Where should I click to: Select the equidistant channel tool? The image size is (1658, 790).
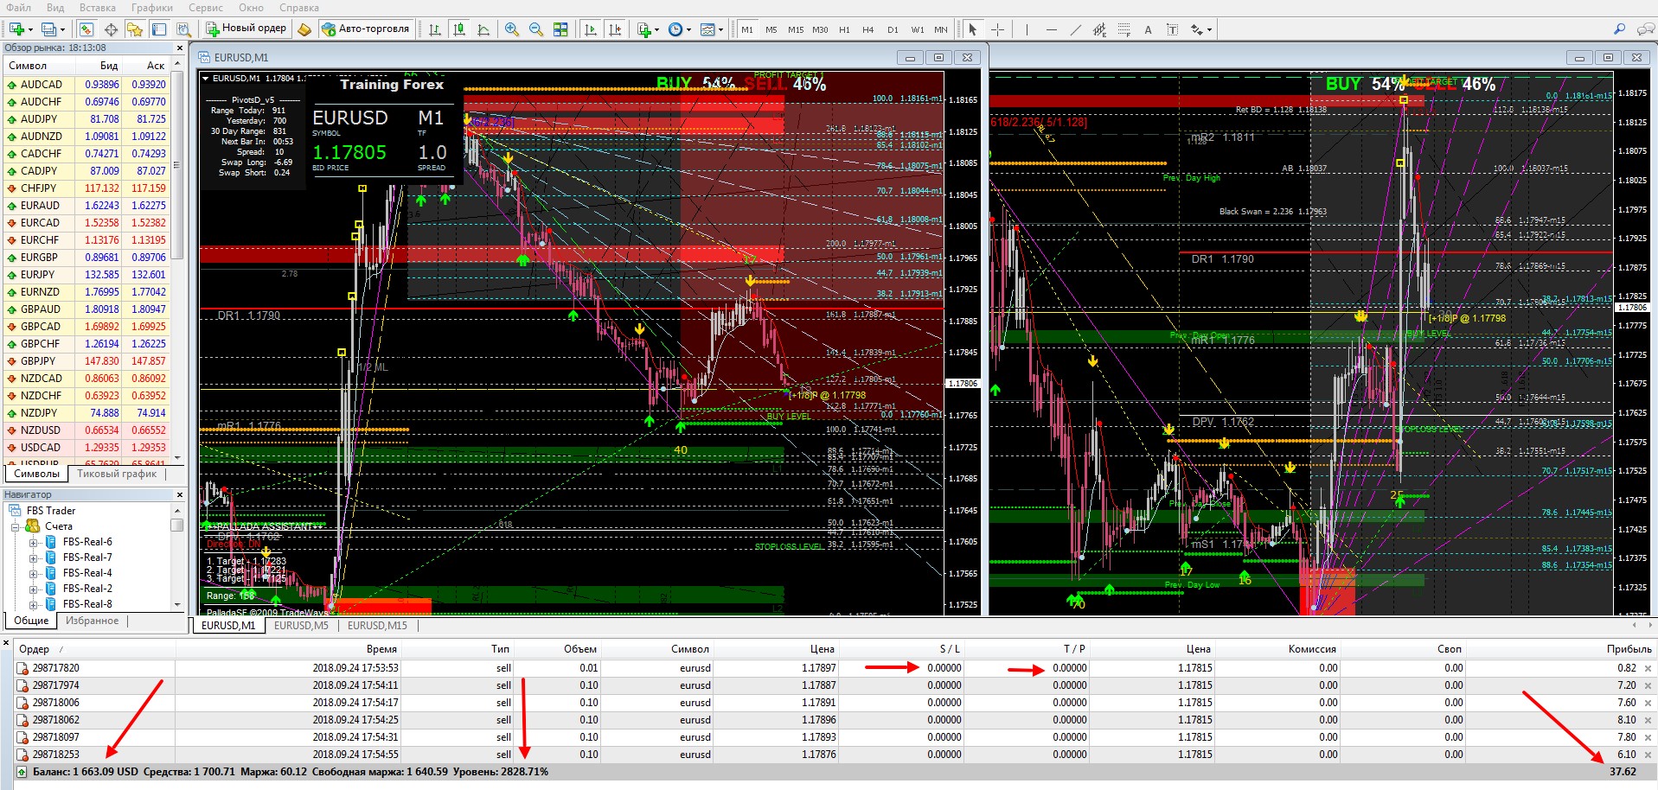pyautogui.click(x=1099, y=29)
